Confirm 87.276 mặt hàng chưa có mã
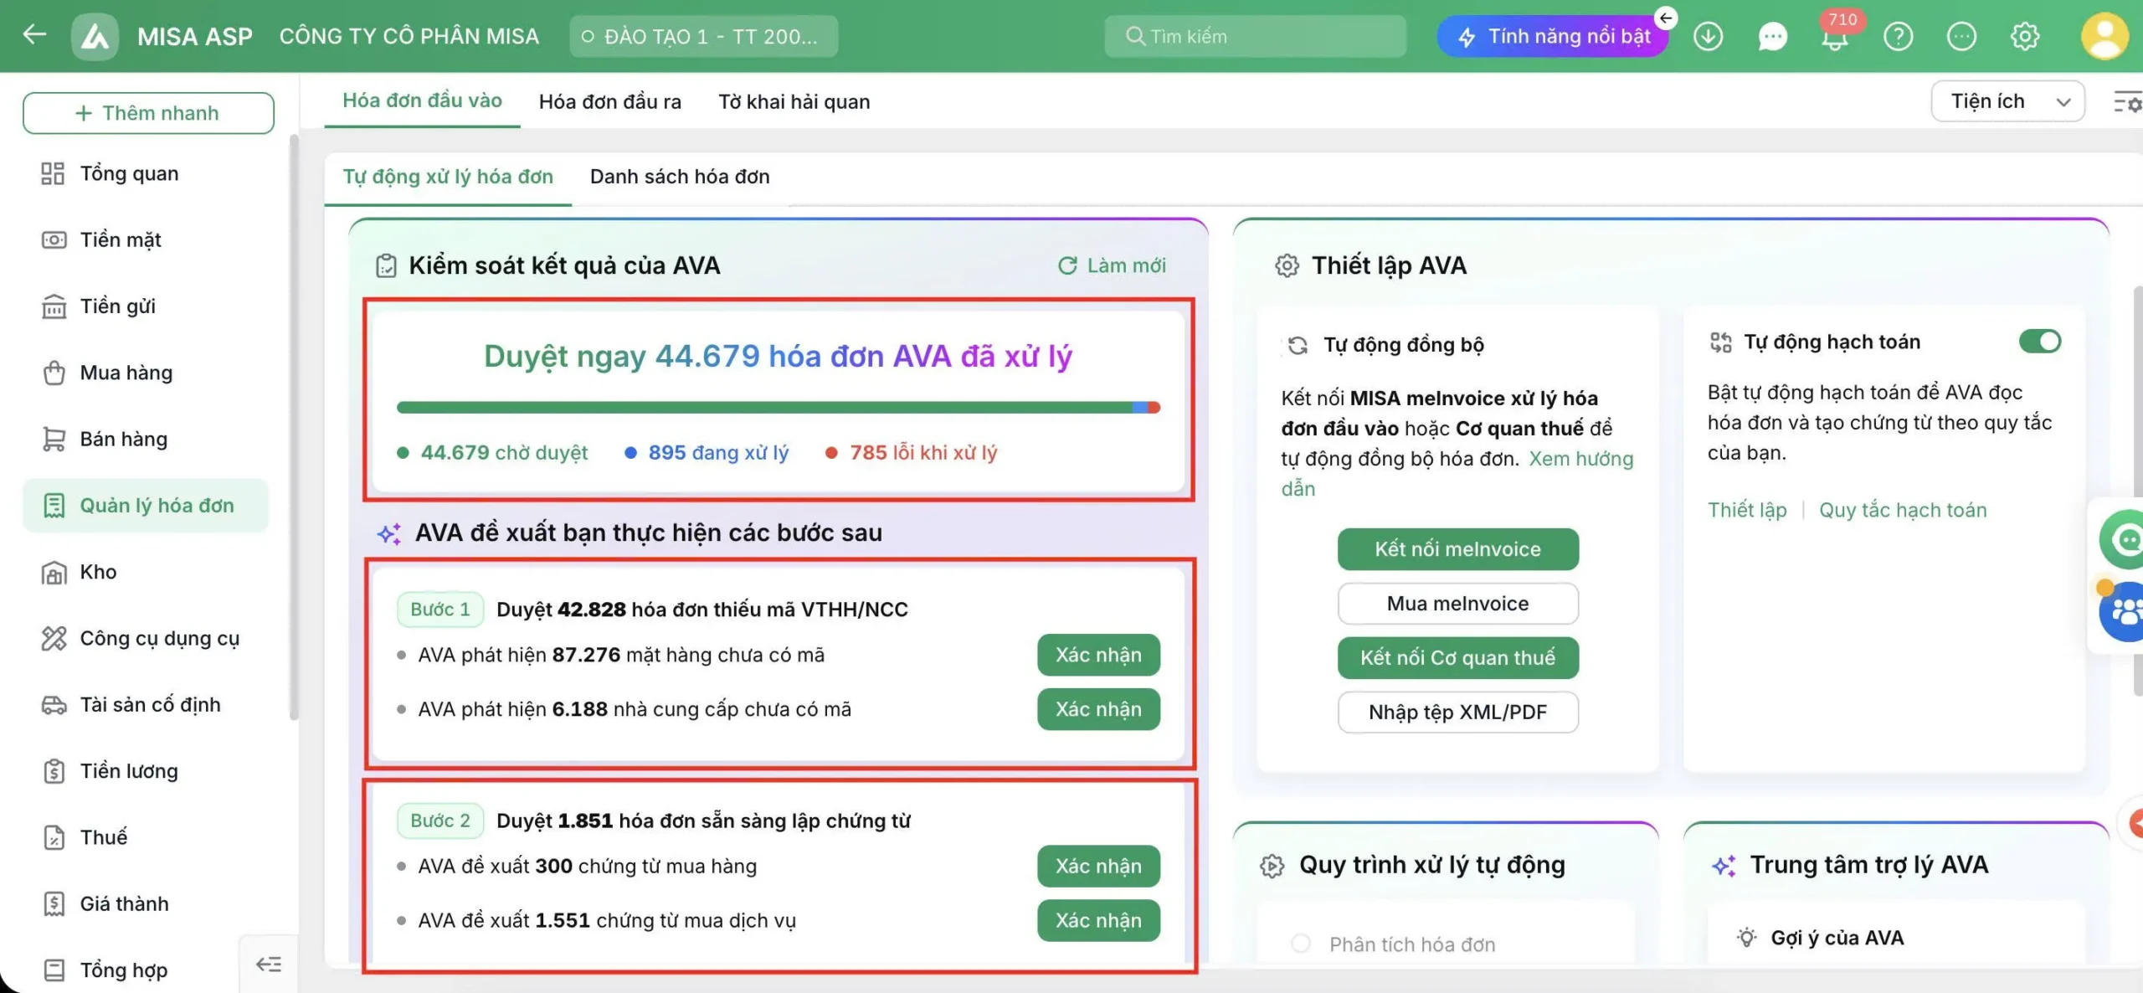Viewport: 2143px width, 993px height. pos(1098,655)
